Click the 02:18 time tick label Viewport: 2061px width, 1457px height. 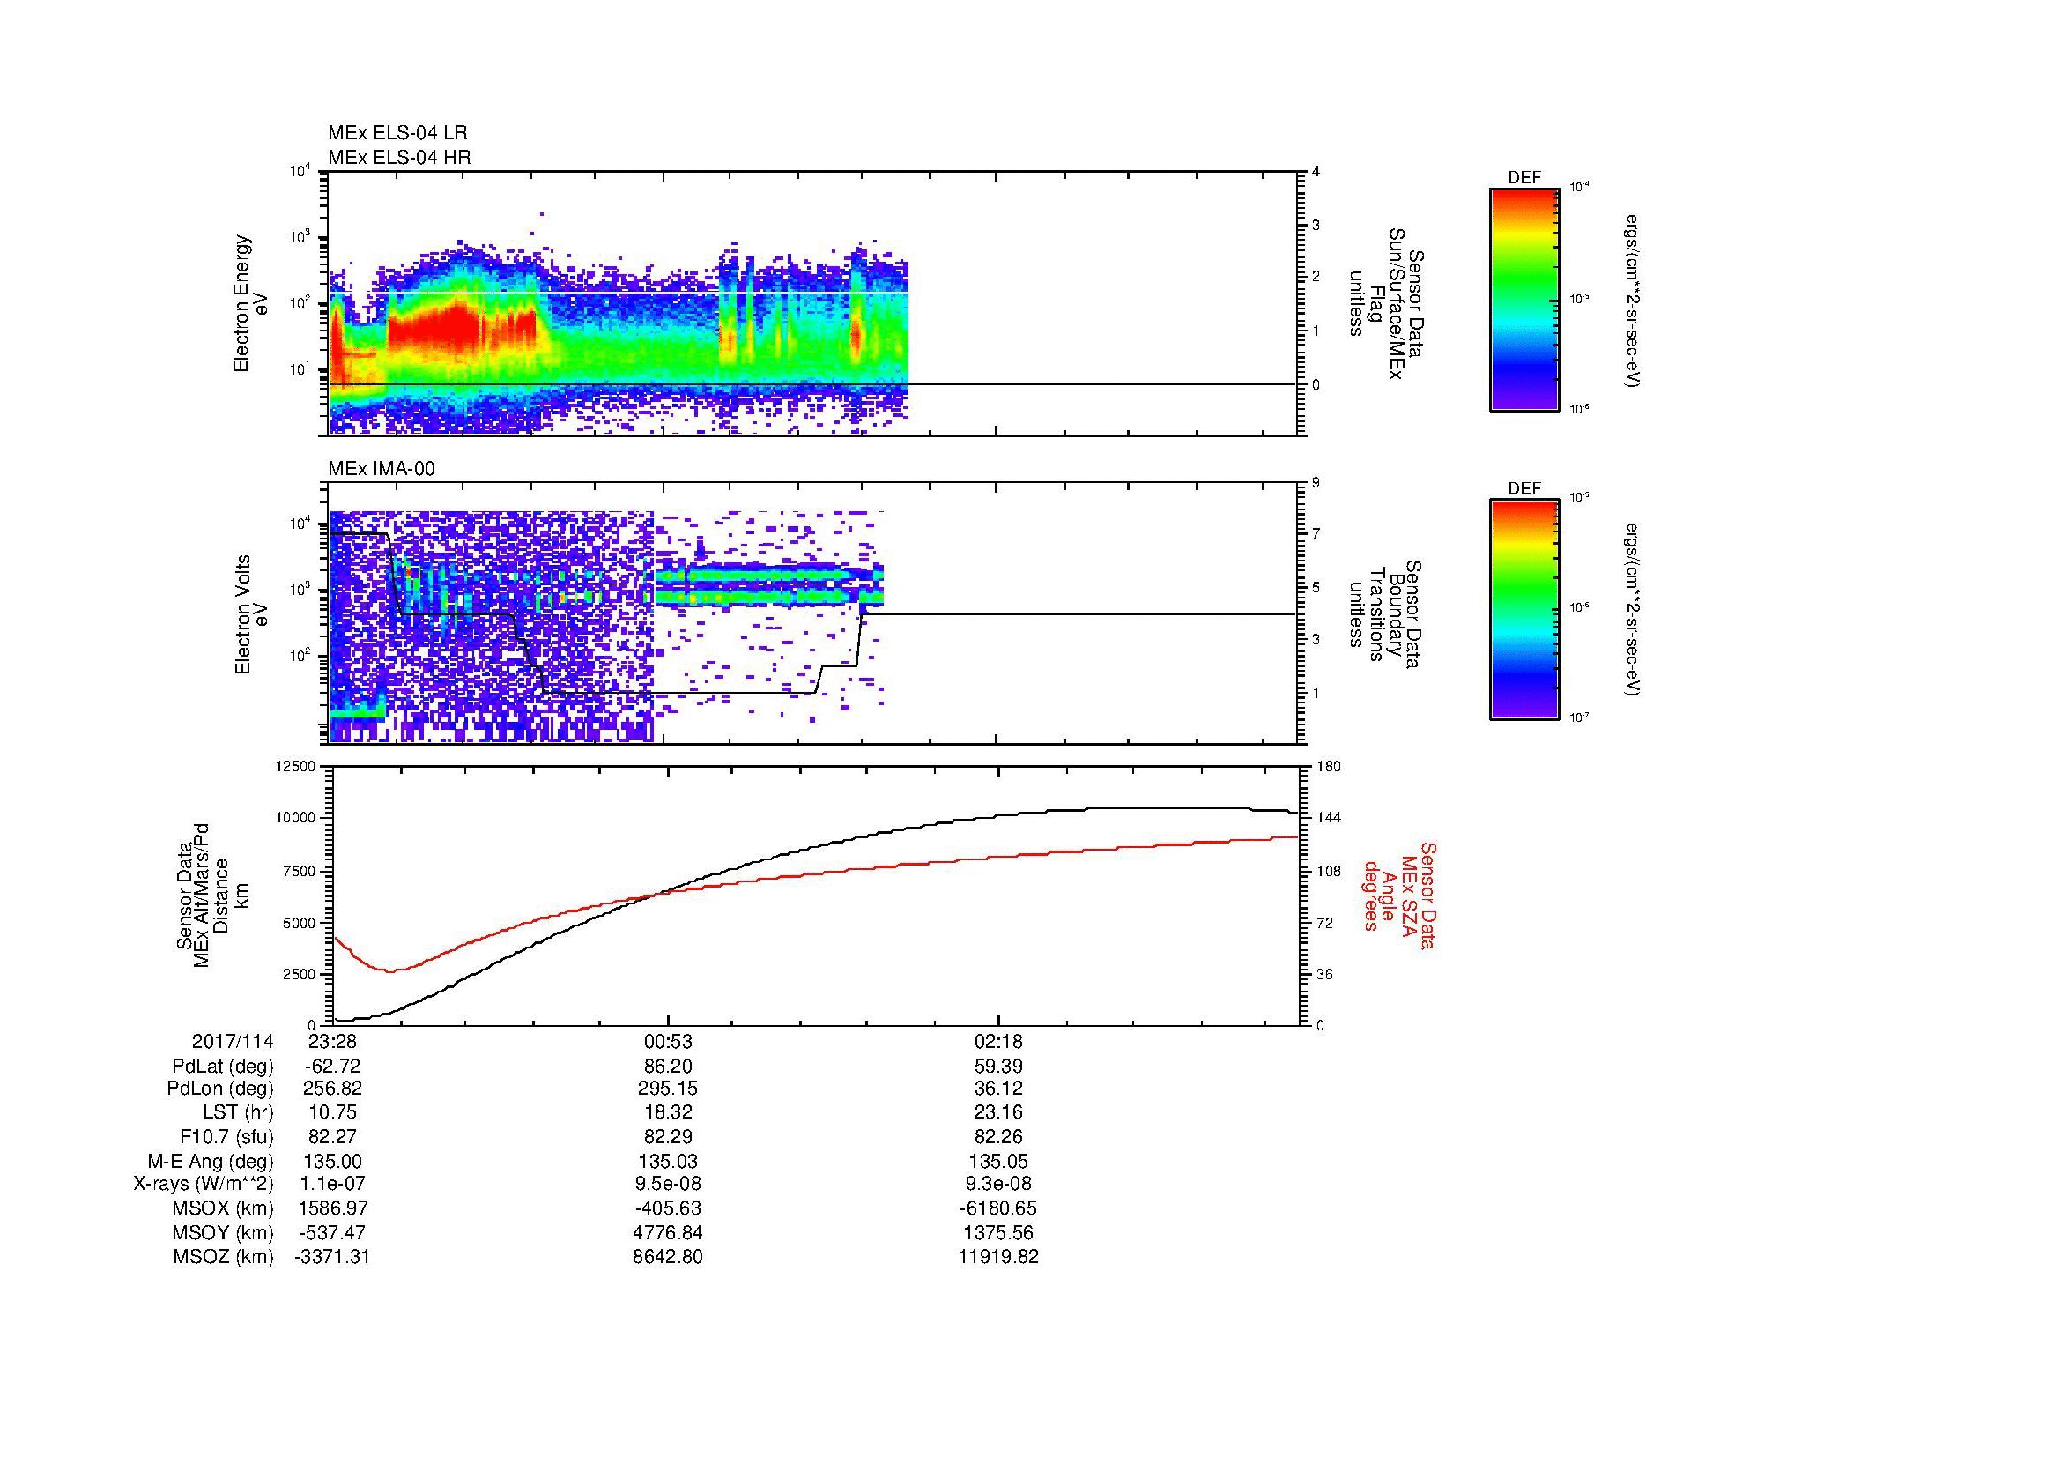pyautogui.click(x=998, y=1042)
